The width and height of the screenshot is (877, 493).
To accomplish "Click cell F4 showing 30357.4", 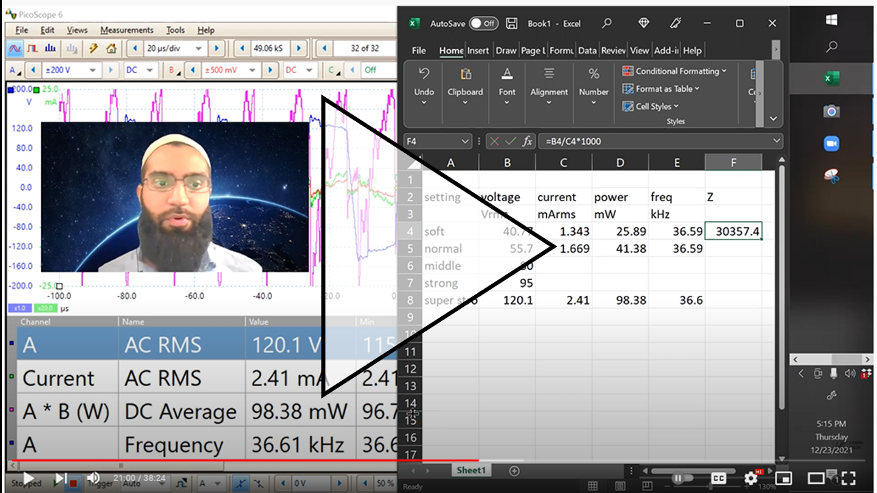I will 734,231.
